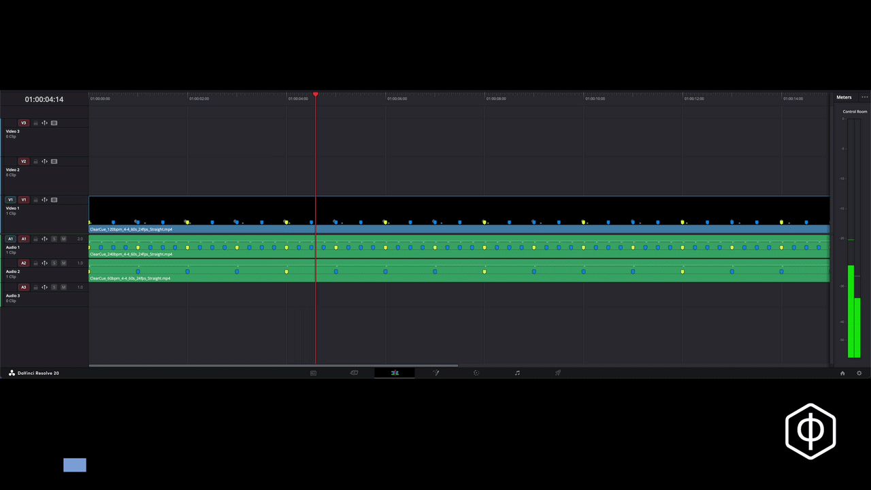
Task: Go to the Color page
Action: tap(476, 373)
